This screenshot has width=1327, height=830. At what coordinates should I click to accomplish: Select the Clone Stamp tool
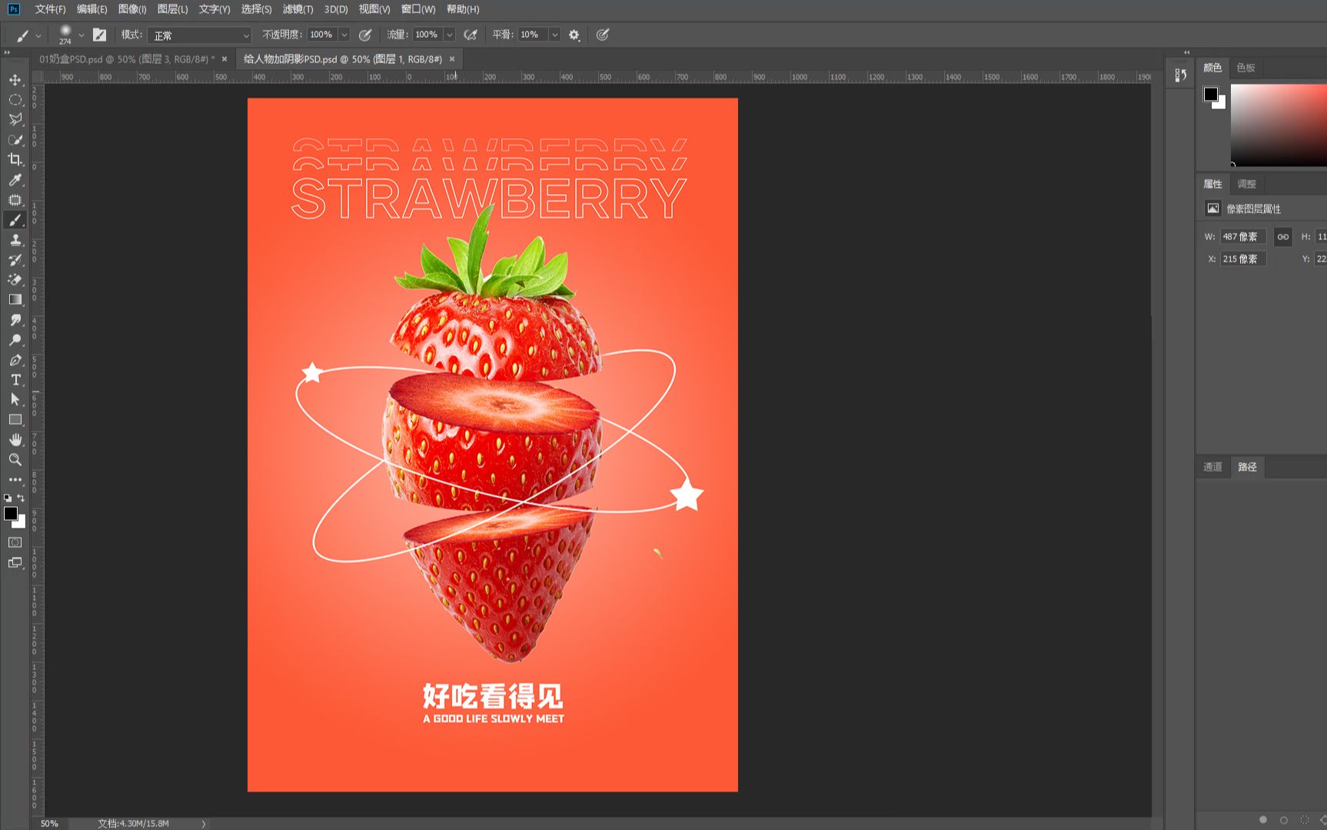point(15,240)
